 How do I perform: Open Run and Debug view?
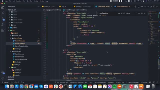pos(3,24)
